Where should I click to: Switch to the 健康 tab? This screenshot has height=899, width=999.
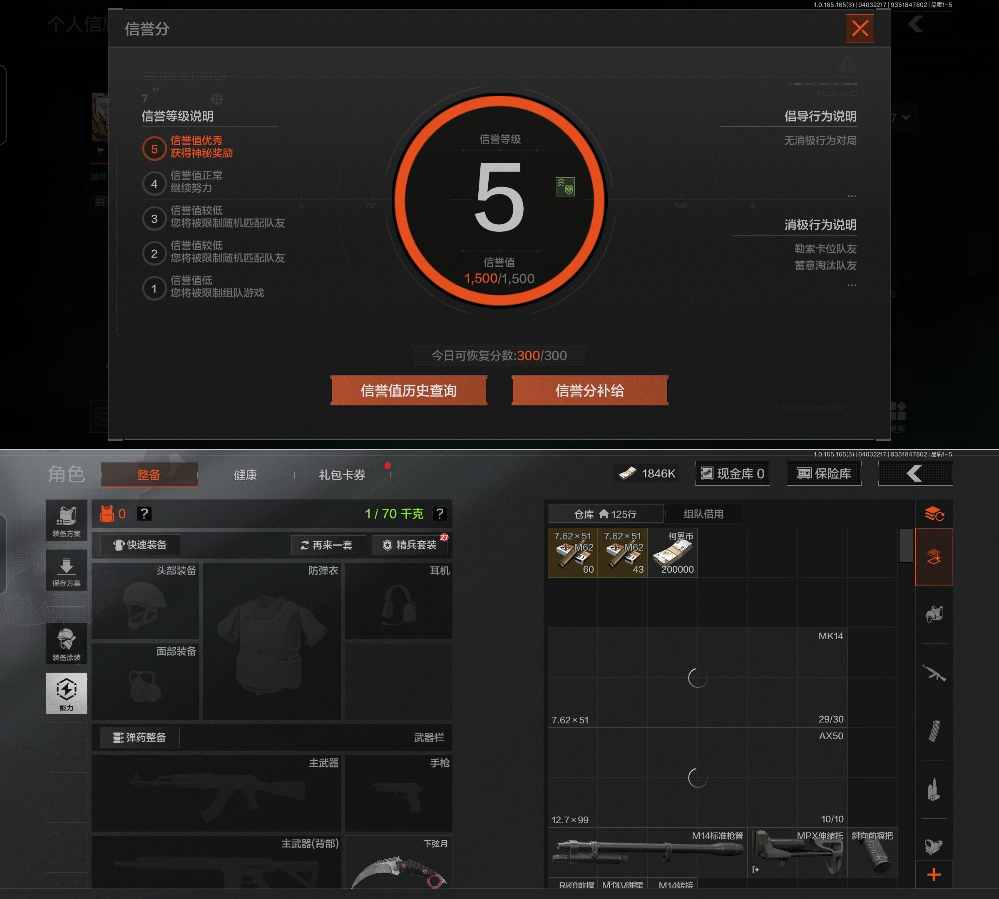pos(245,475)
